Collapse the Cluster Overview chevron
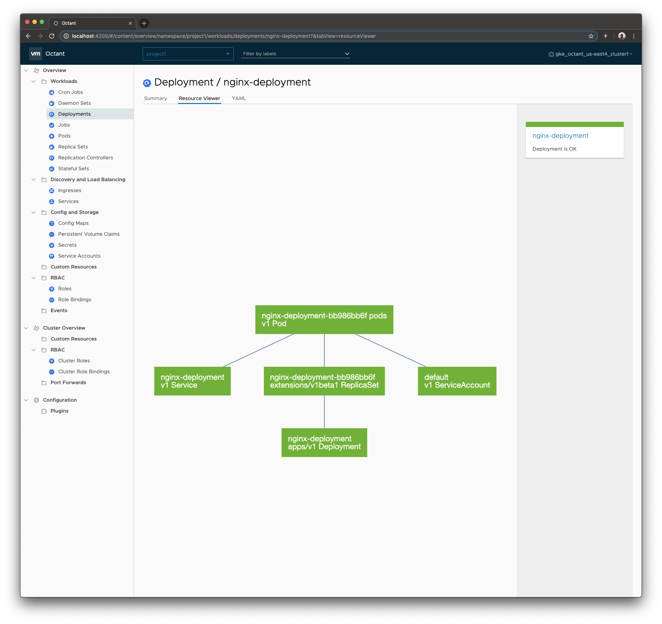 click(26, 328)
